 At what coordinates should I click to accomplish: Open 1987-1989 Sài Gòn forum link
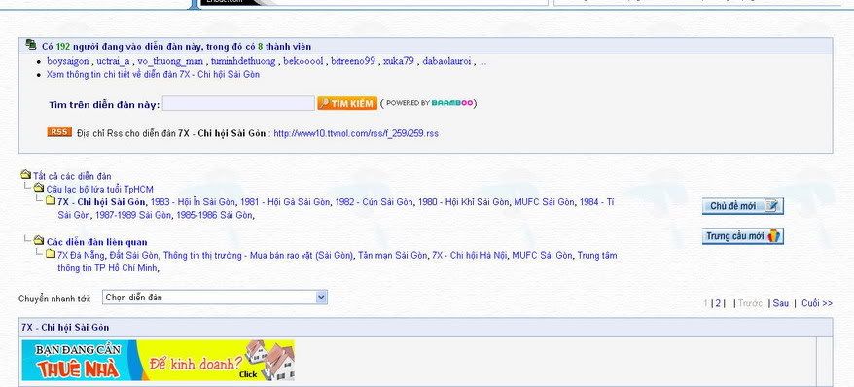coord(133,215)
